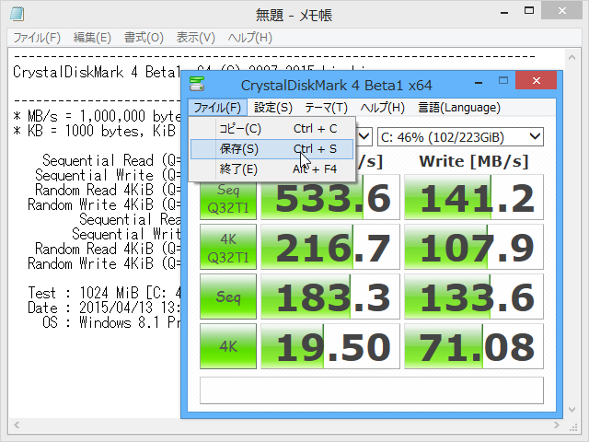This screenshot has width=589, height=442.
Task: Click Notepad line OS : Windows 8.1
Action: point(111,323)
